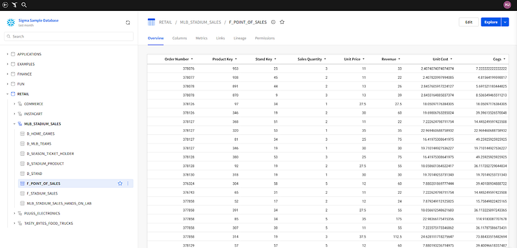Click the F_STADIUM_SALES table icon

tap(23, 193)
